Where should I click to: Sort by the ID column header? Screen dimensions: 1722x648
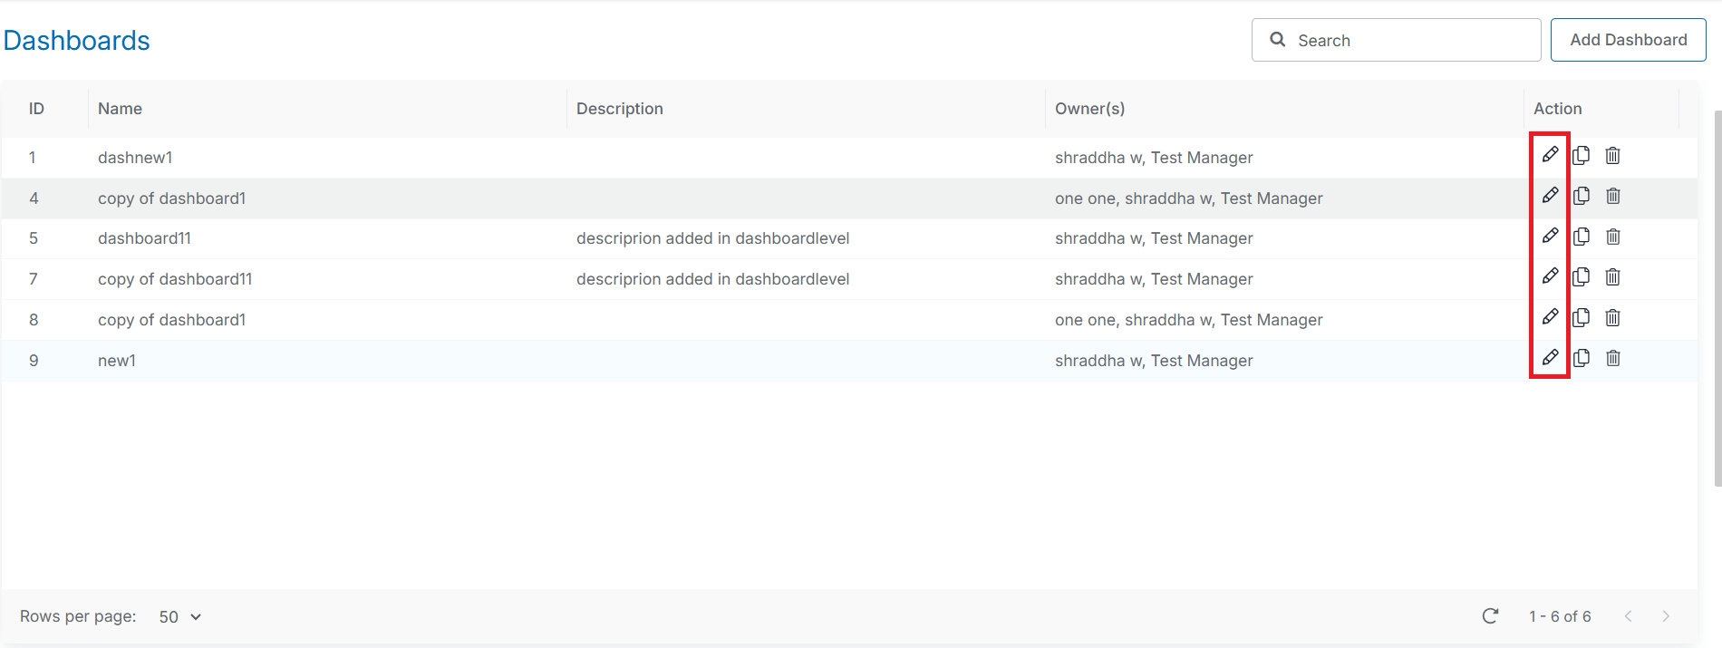coord(36,109)
